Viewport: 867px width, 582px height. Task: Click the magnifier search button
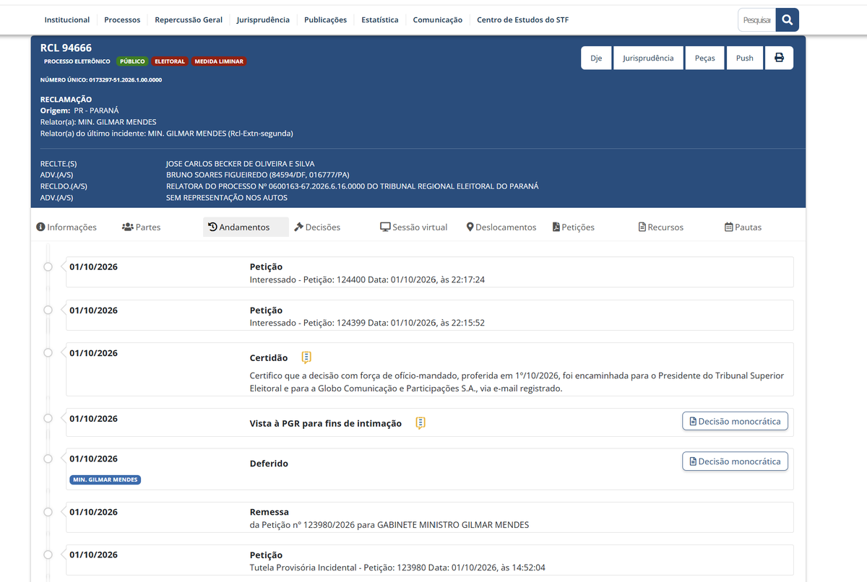(788, 20)
